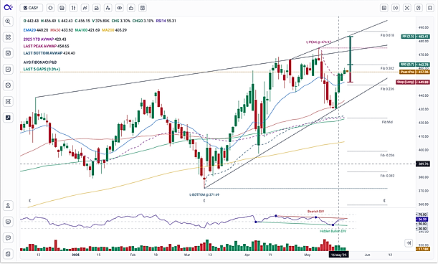Click the brackets icon at top right

pos(396,8)
